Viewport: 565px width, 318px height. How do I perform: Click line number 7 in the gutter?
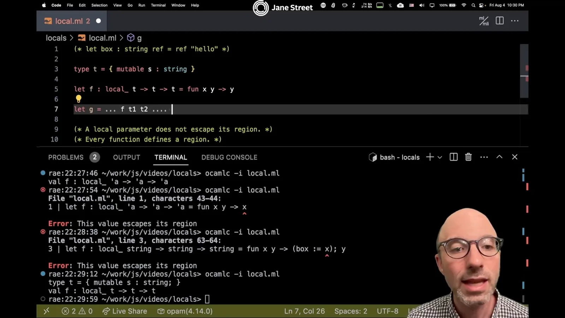click(56, 109)
